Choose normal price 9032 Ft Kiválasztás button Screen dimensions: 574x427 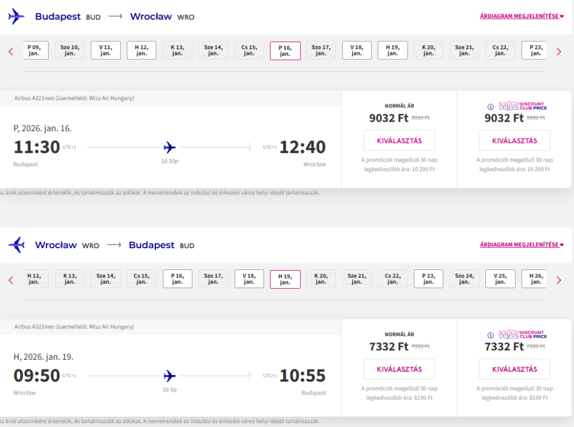(x=399, y=141)
